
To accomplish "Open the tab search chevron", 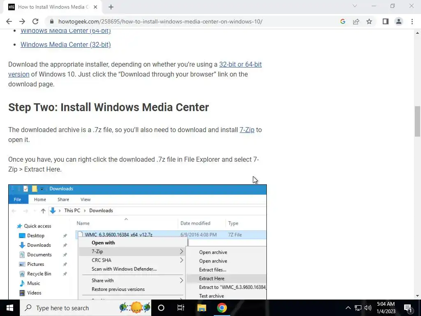I will coord(355,6).
